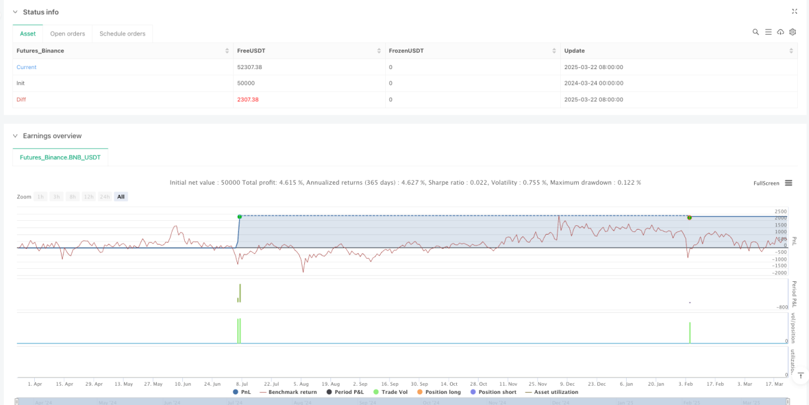Toggle the PnL series in legend
Screen dimensions: 809x405
243,392
